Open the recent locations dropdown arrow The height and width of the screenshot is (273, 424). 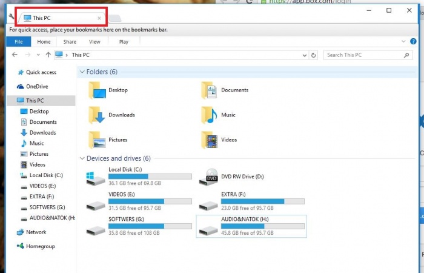[x=38, y=55]
